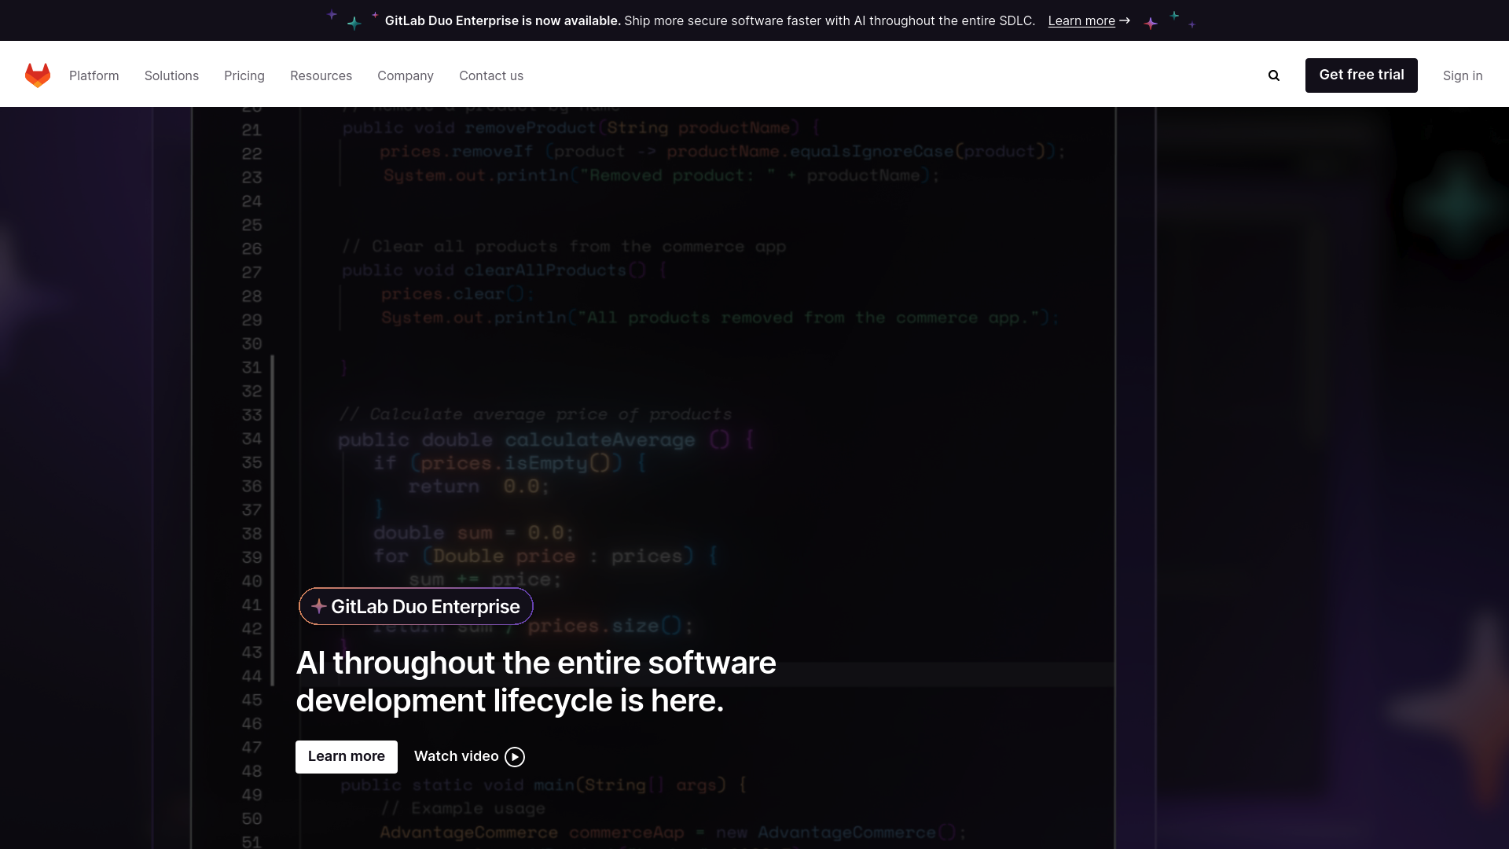The image size is (1509, 849).
Task: Click the Sign in link
Action: coord(1463,75)
